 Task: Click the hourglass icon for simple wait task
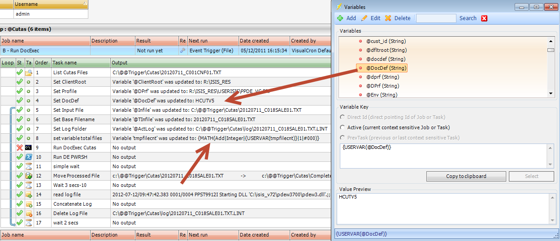tap(28, 166)
